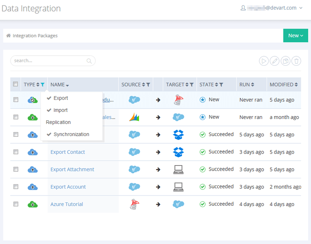This screenshot has width=311, height=244.
Task: Check the Export Contact row checkbox
Action: 16,152
